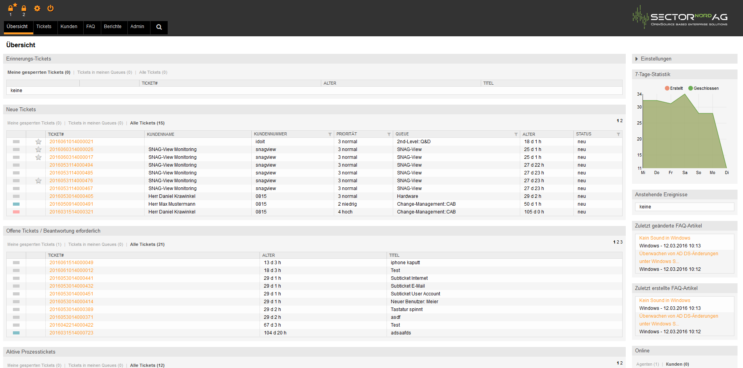Open the Tickets menu
Image resolution: width=743 pixels, height=368 pixels.
click(44, 27)
